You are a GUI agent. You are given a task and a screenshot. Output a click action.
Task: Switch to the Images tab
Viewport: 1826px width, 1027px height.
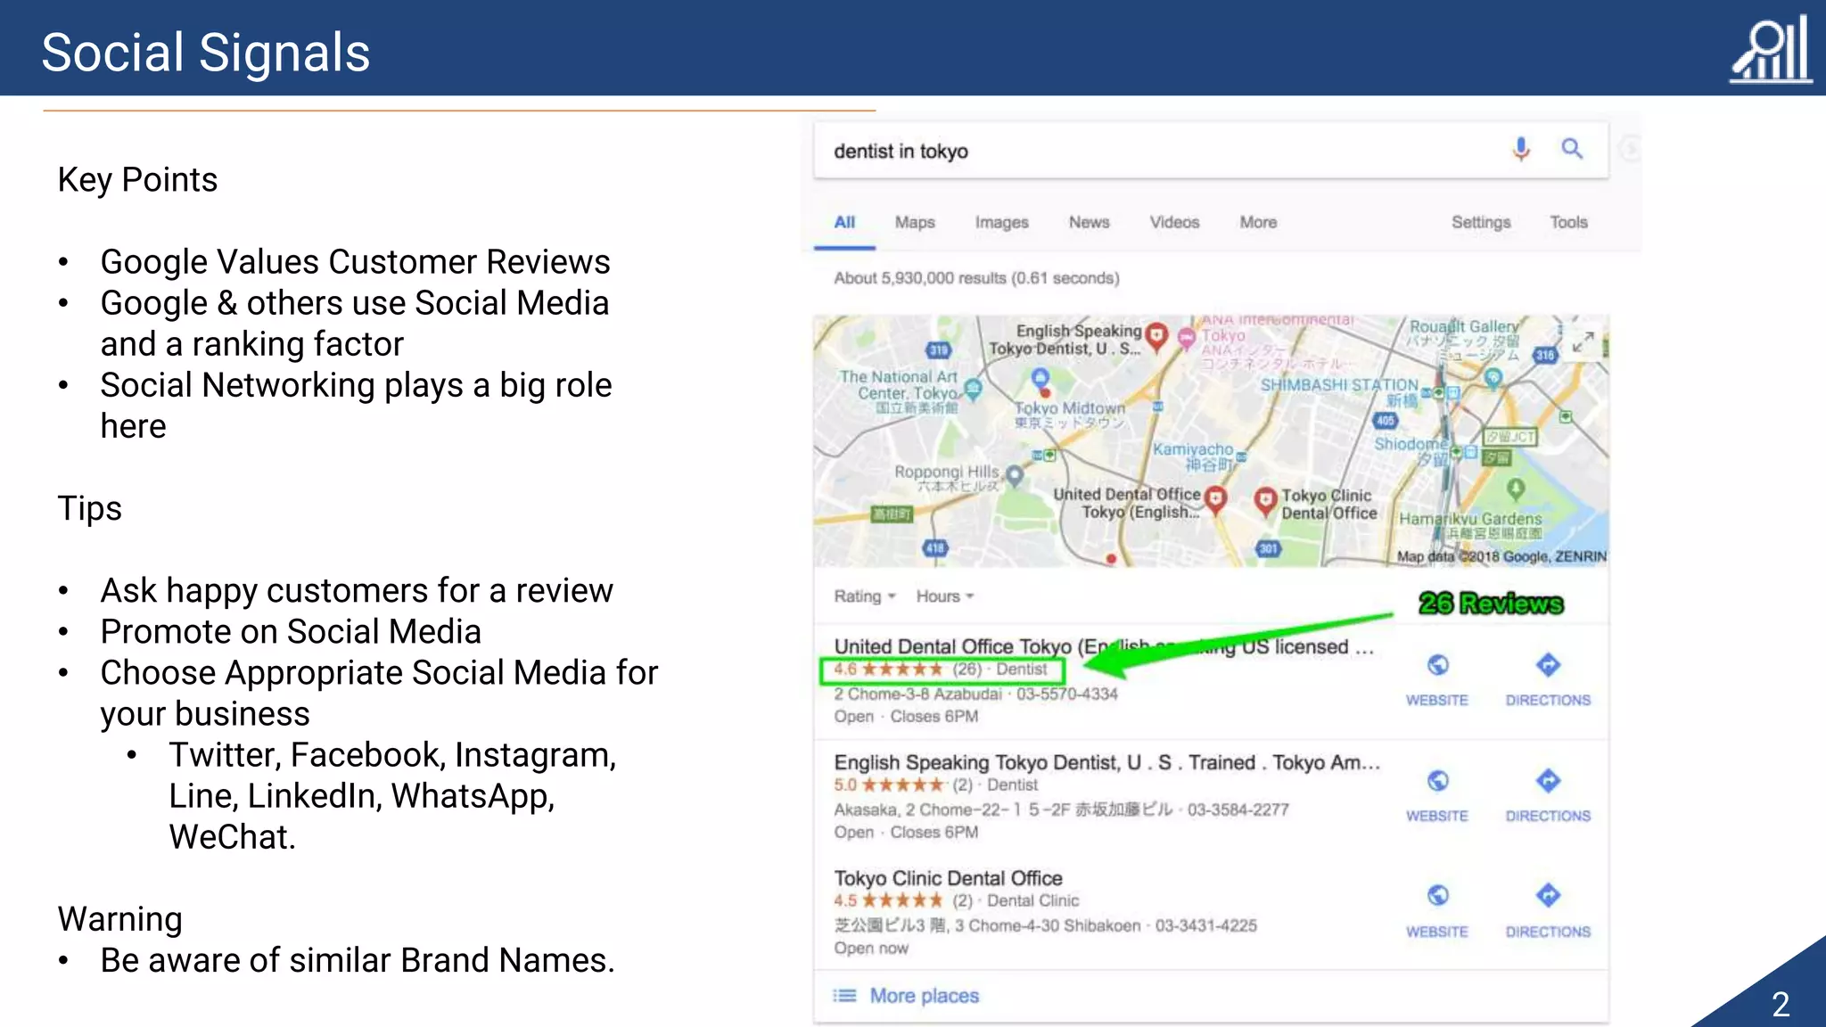tap(1001, 223)
